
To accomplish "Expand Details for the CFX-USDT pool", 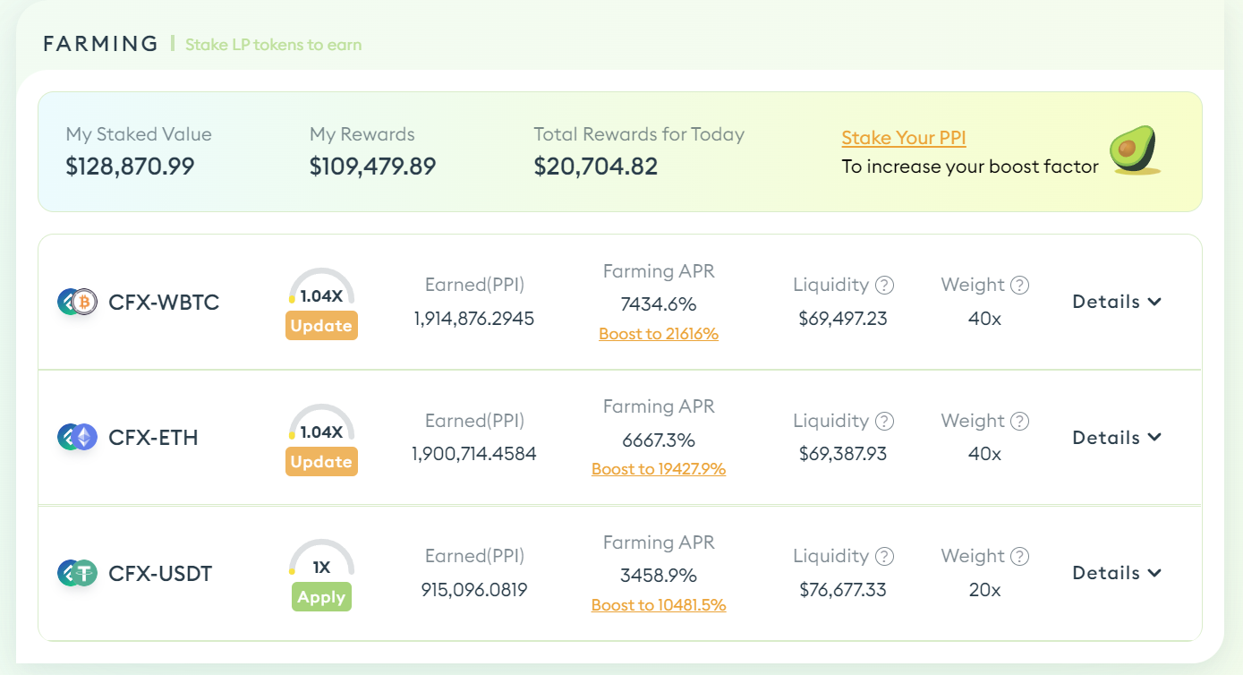I will (x=1117, y=573).
